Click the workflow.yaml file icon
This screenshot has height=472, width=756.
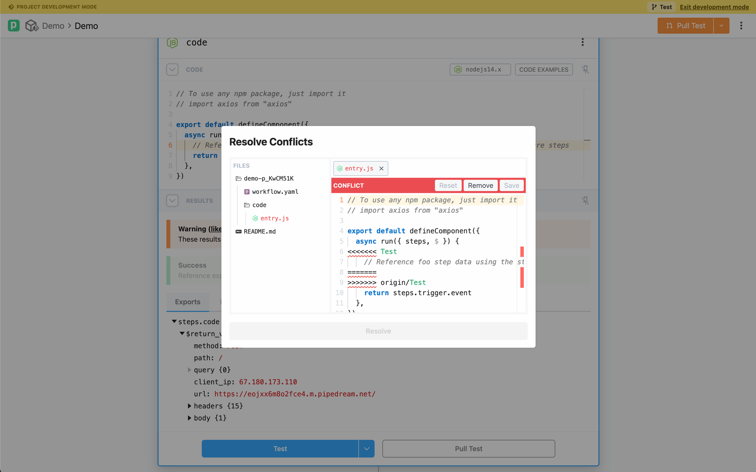point(247,192)
